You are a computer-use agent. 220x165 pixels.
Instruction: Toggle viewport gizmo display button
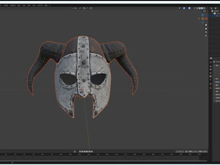click(x=184, y=8)
